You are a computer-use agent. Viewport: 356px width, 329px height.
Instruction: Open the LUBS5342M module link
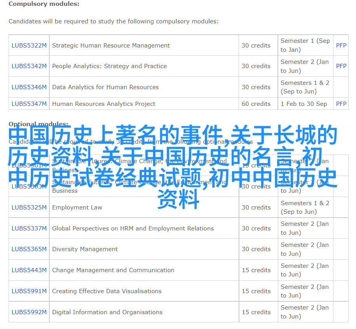pyautogui.click(x=29, y=66)
